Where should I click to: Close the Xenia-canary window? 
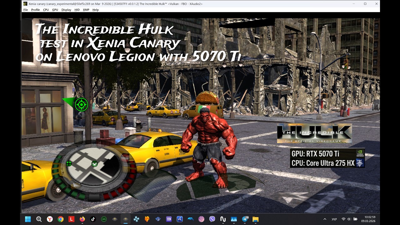pos(376,4)
